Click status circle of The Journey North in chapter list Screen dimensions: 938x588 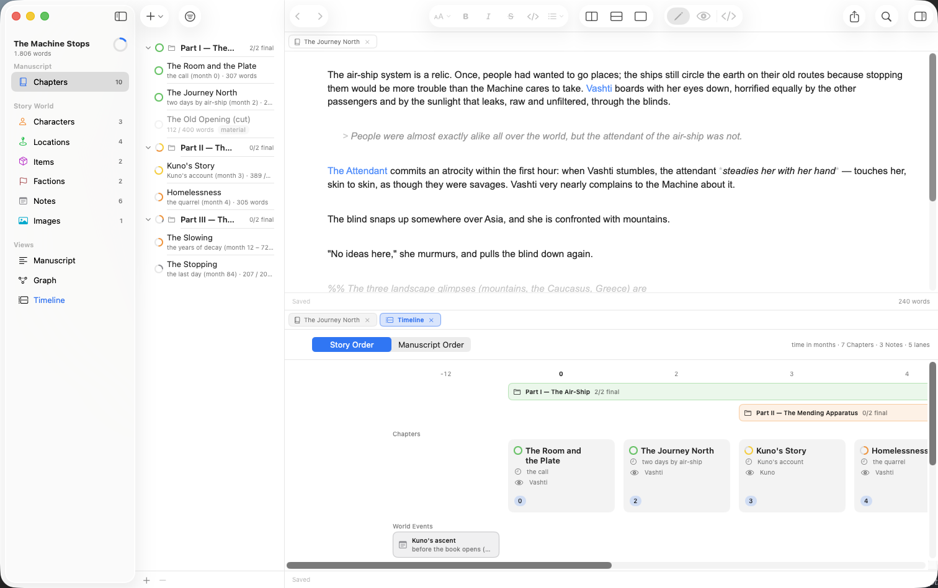pyautogui.click(x=159, y=97)
